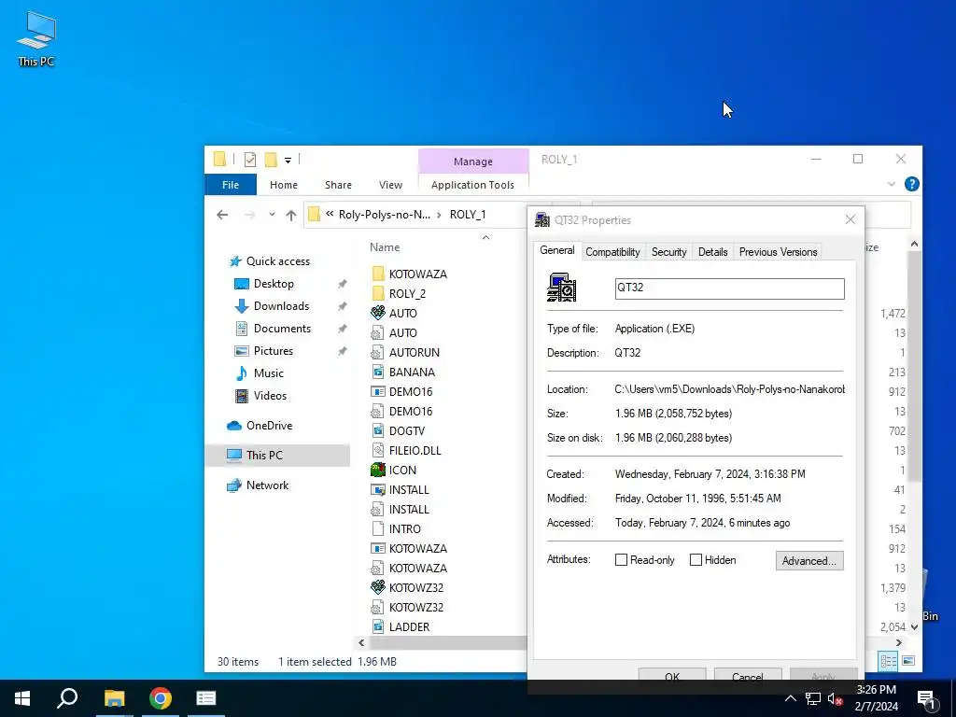Open the Share ribbon tab
956x717 pixels.
coord(338,185)
